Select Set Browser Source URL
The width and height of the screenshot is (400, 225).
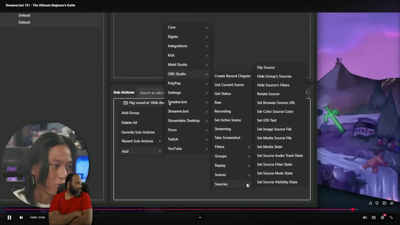point(276,103)
